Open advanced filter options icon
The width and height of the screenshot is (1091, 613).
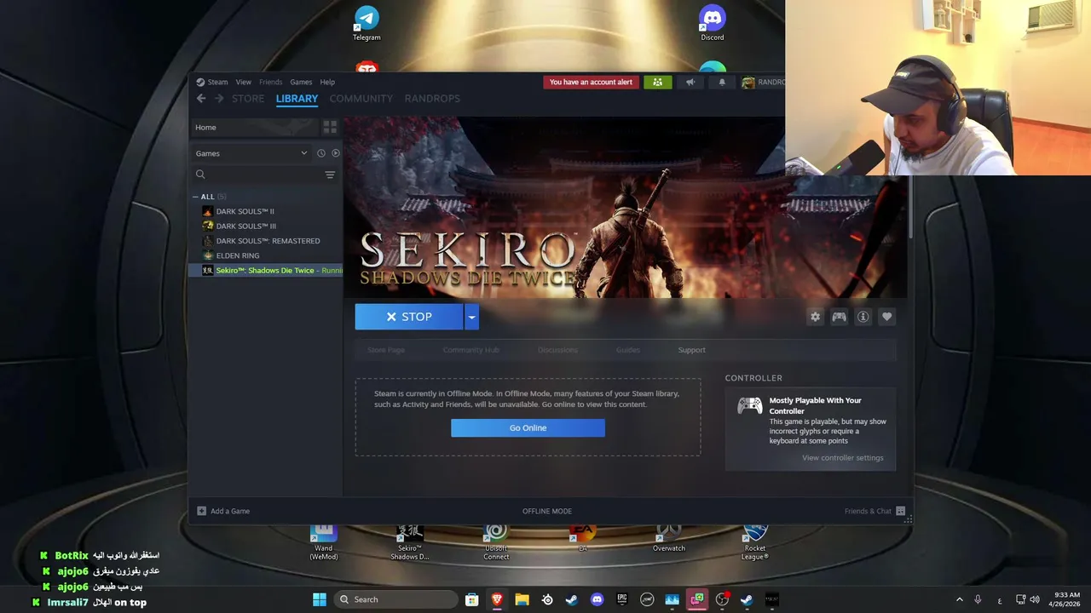click(x=330, y=175)
